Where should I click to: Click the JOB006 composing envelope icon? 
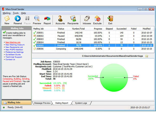pos(34,49)
